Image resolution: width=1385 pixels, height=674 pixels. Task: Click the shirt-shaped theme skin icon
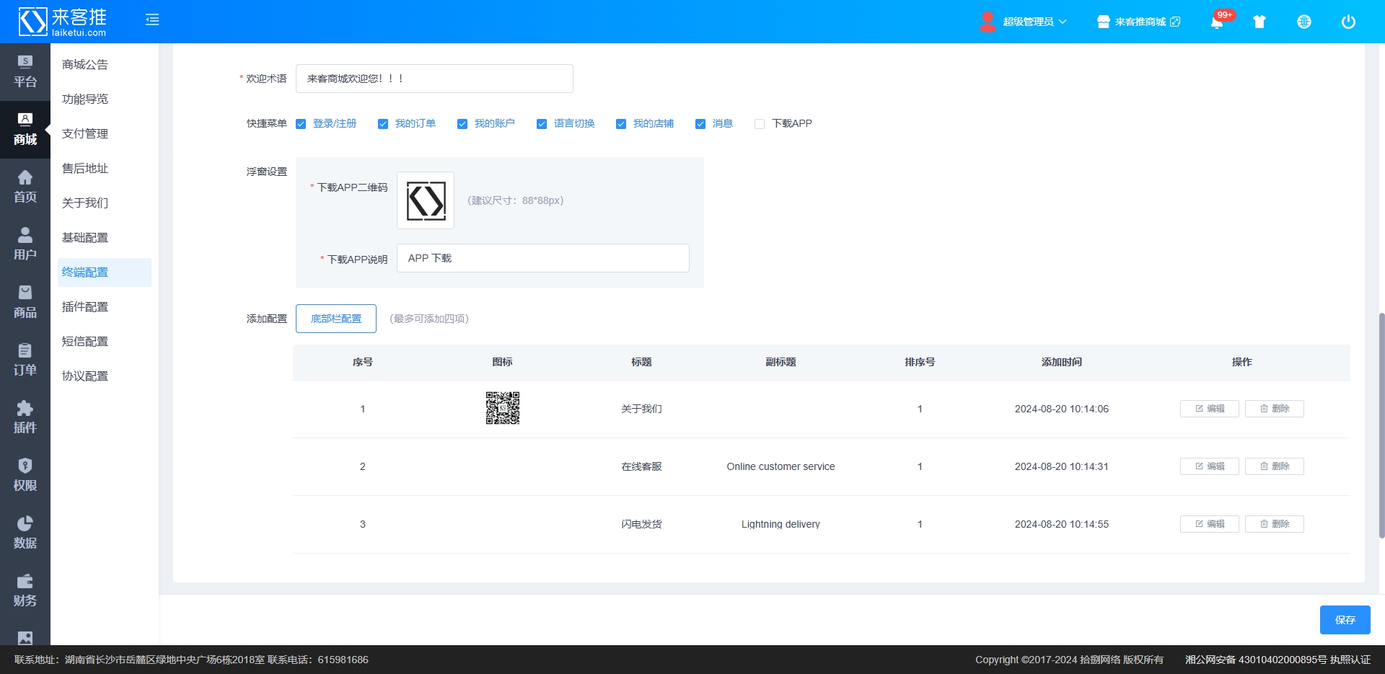point(1259,22)
